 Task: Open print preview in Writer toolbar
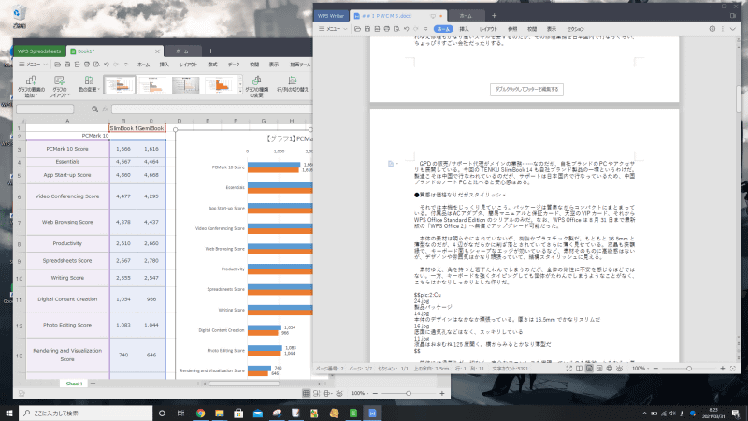(396, 29)
